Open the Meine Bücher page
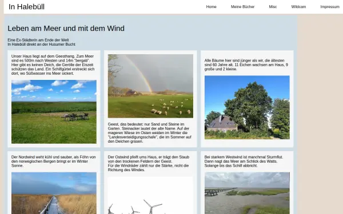Viewport: 343px width, 214px height. [242, 7]
